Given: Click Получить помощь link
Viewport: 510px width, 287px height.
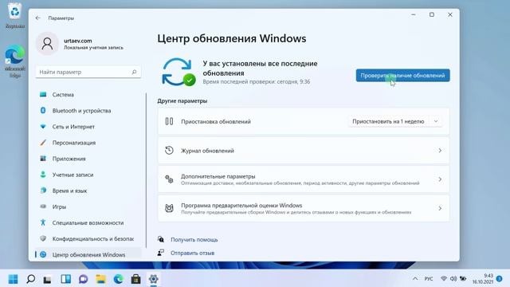Looking at the screenshot, I should tap(194, 239).
